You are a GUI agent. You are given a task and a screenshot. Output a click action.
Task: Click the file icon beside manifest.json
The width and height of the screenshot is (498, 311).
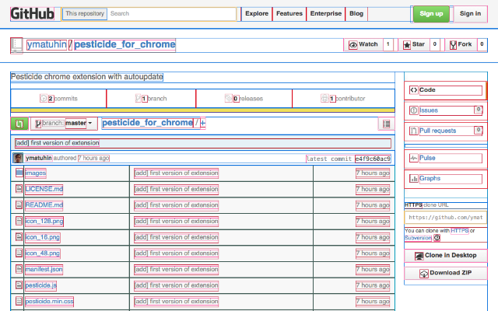coord(19,269)
